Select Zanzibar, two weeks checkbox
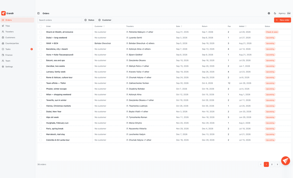The height and width of the screenshot is (178, 293). click(x=41, y=66)
